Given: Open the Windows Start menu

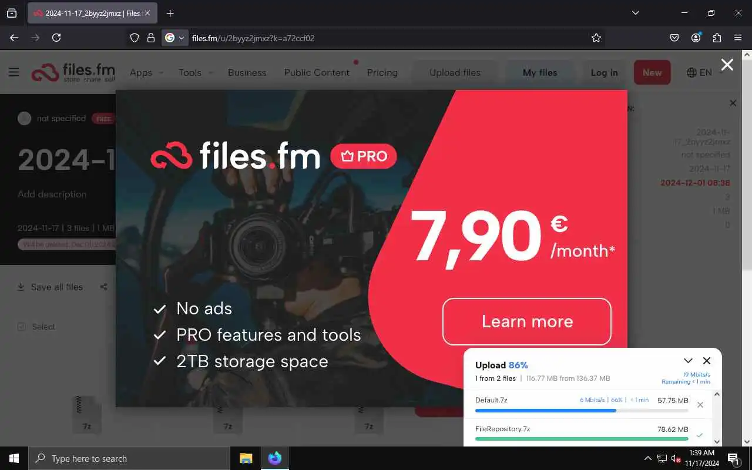Looking at the screenshot, I should pyautogui.click(x=14, y=458).
